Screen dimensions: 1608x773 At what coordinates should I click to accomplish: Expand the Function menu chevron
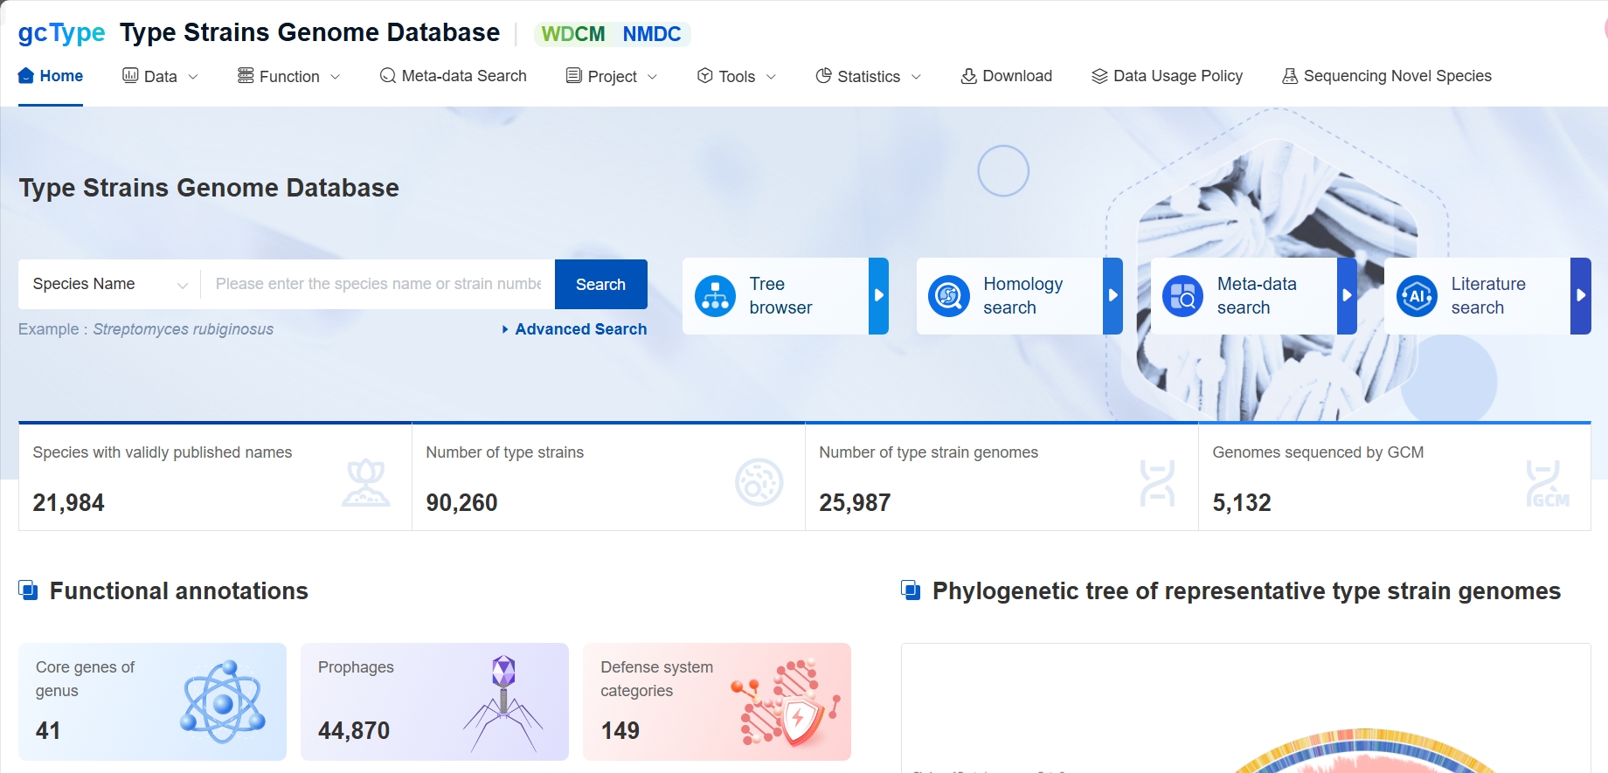point(336,77)
